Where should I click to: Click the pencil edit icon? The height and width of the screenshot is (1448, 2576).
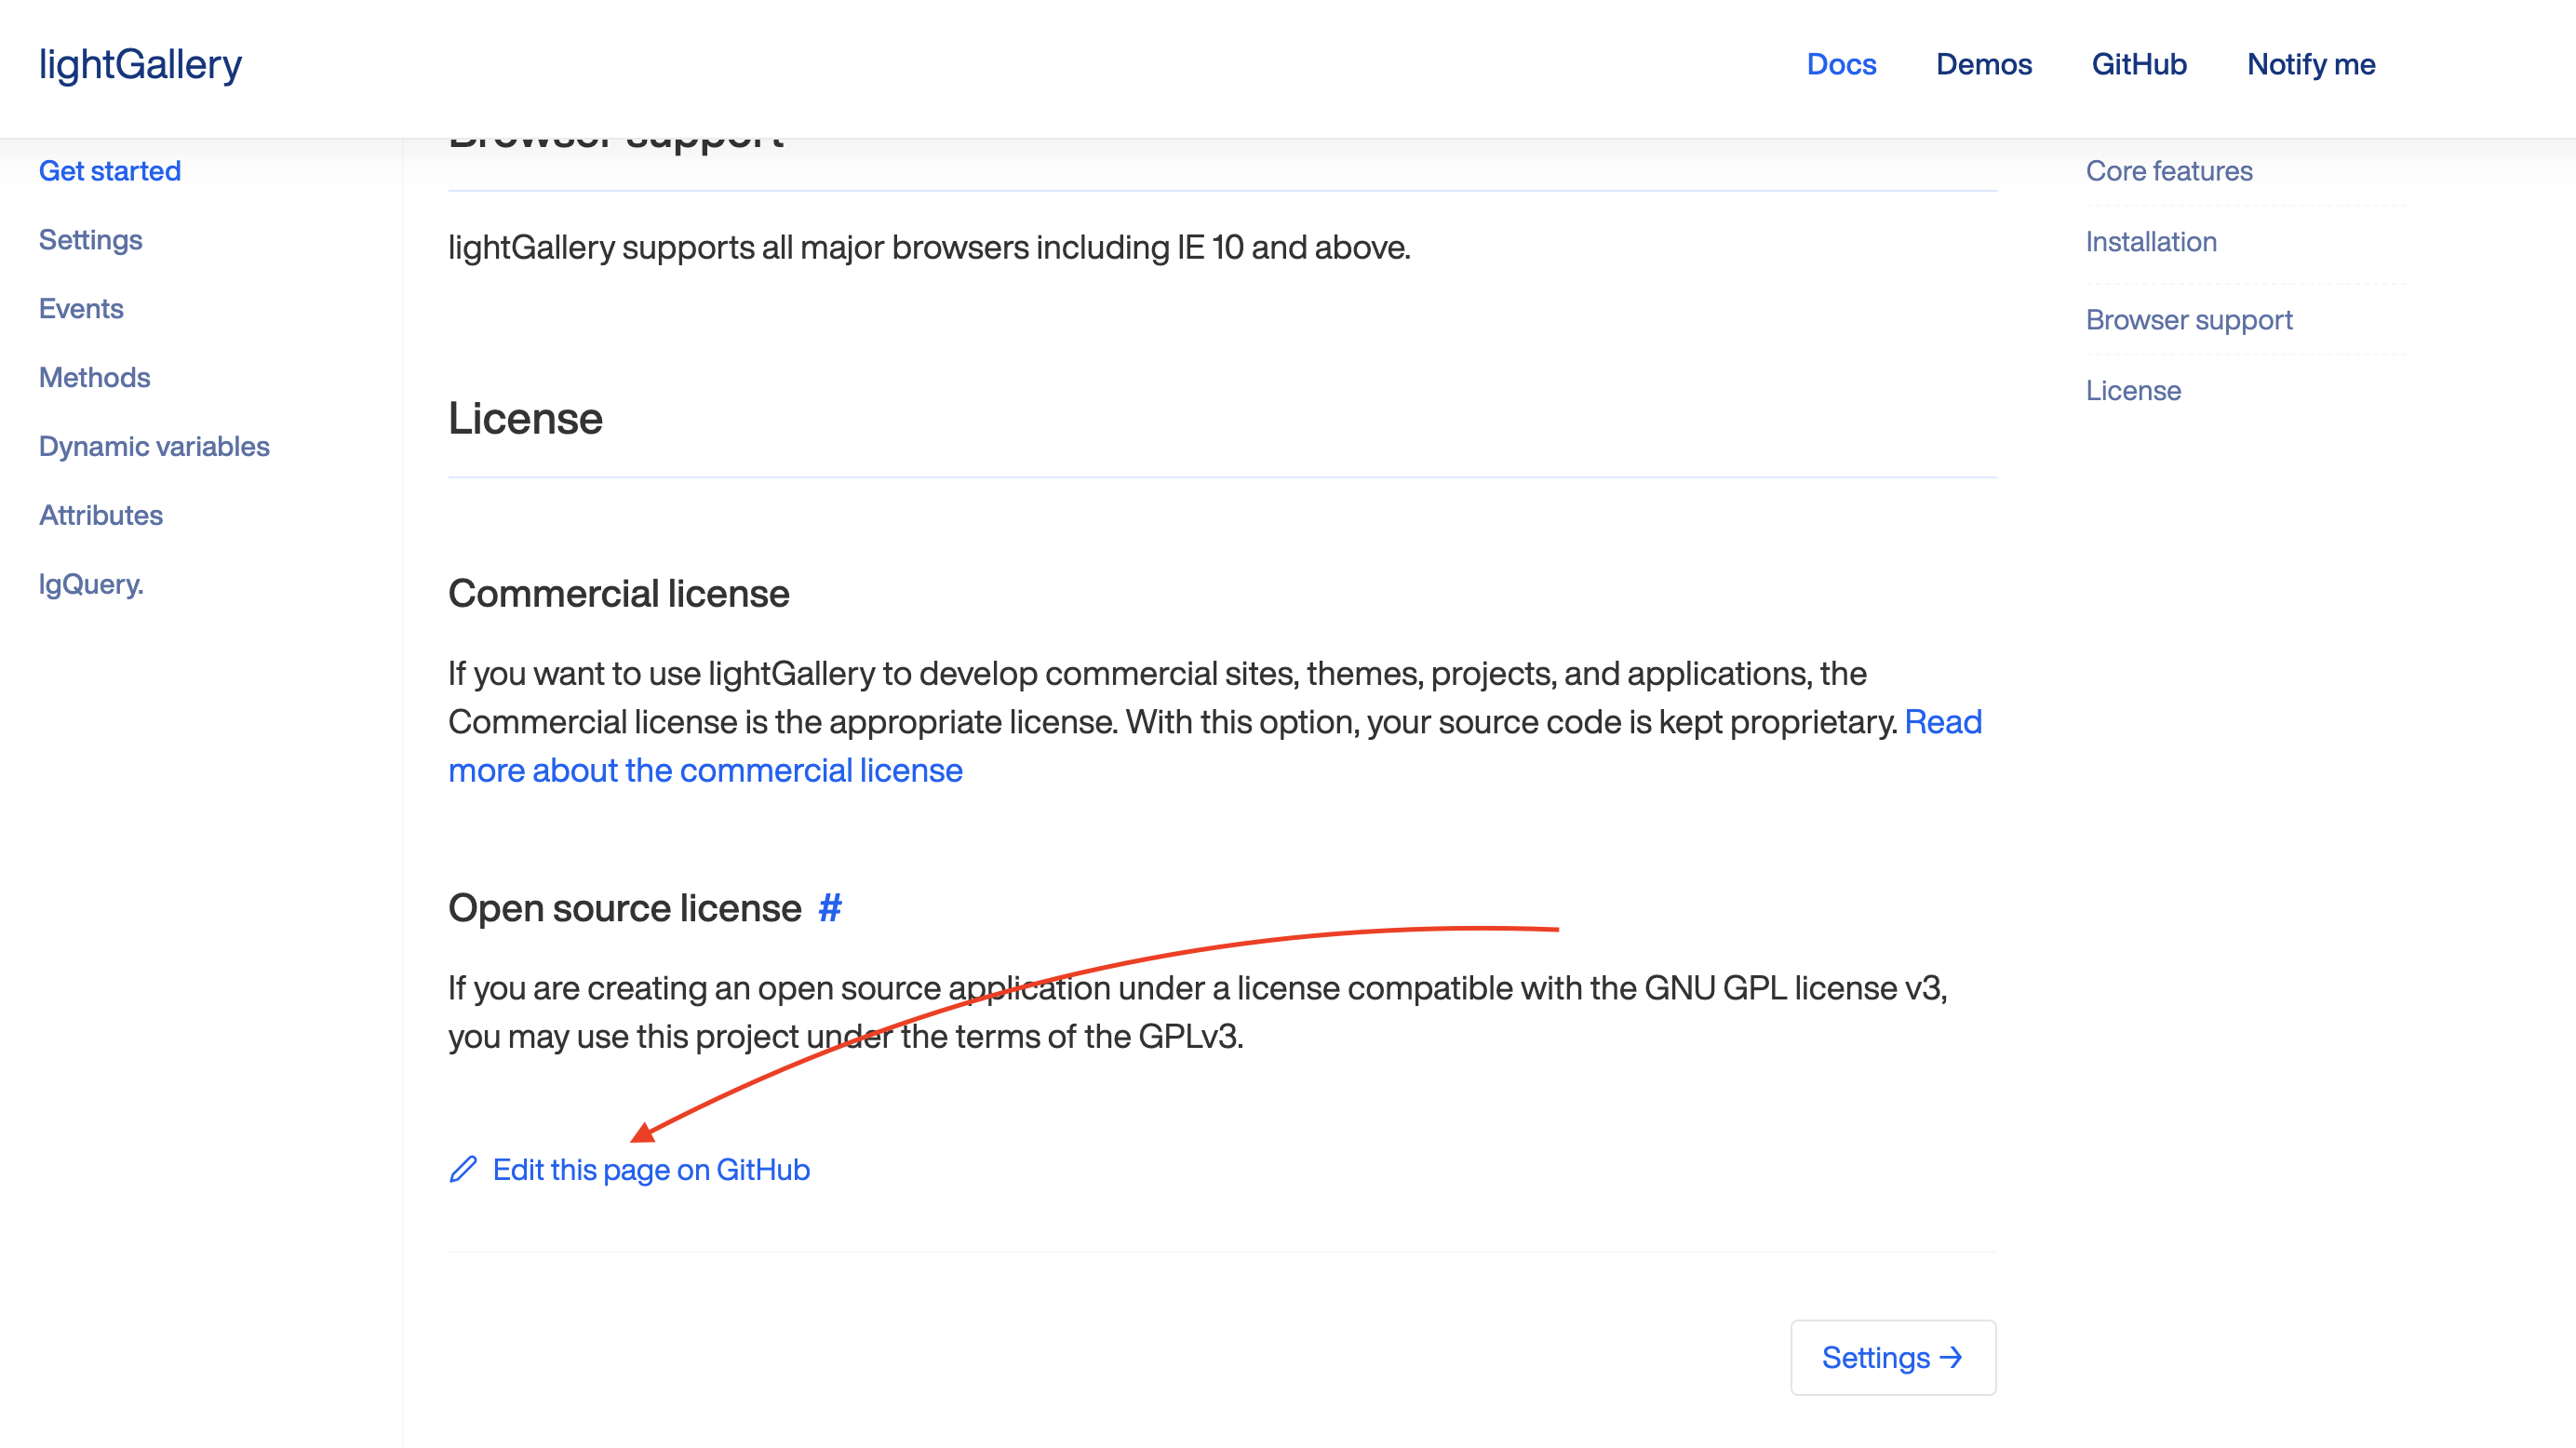462,1168
